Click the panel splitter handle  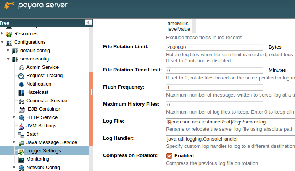92,92
